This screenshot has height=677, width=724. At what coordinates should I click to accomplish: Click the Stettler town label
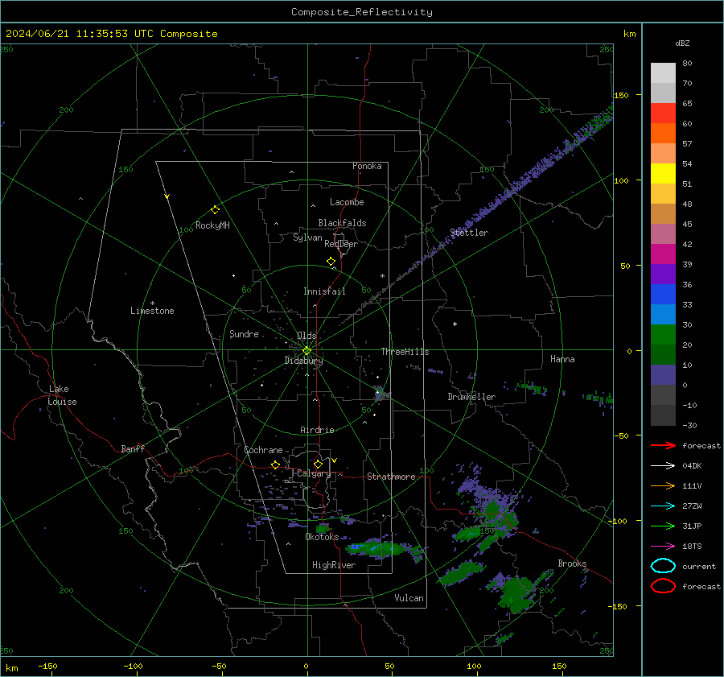click(469, 233)
